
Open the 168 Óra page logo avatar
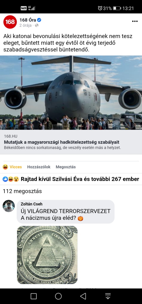coord(10,22)
